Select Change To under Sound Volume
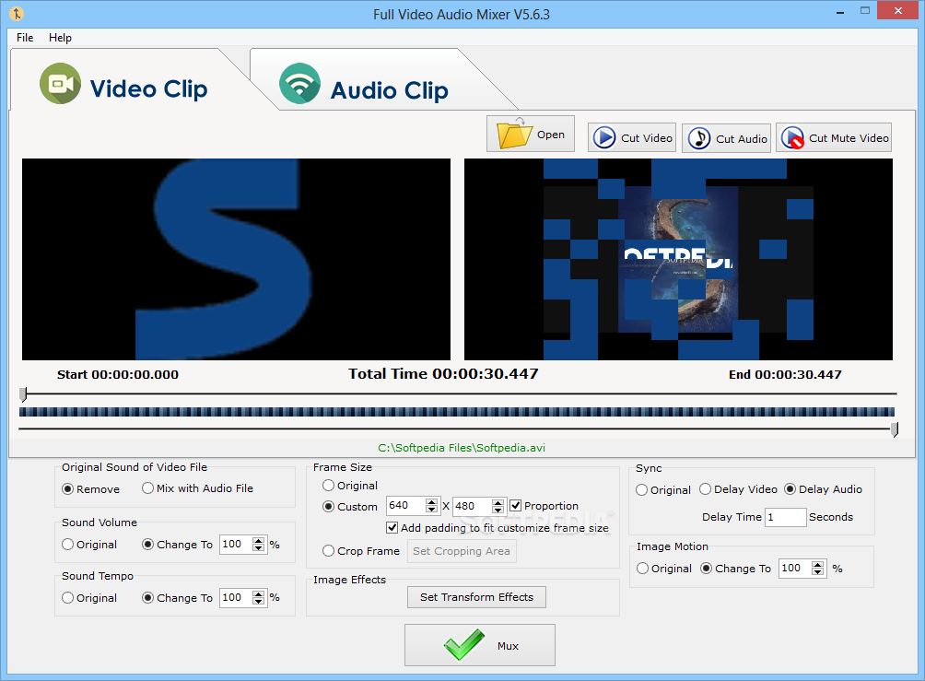Viewport: 925px width, 681px height. click(x=177, y=544)
